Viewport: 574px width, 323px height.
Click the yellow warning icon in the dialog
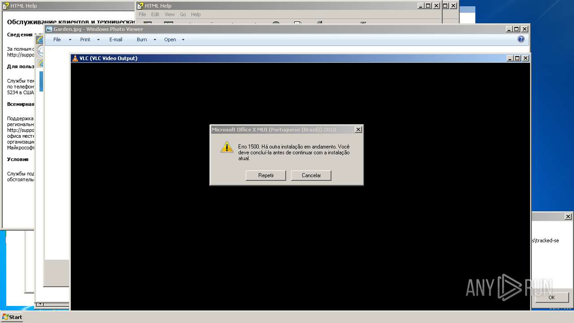pos(227,147)
